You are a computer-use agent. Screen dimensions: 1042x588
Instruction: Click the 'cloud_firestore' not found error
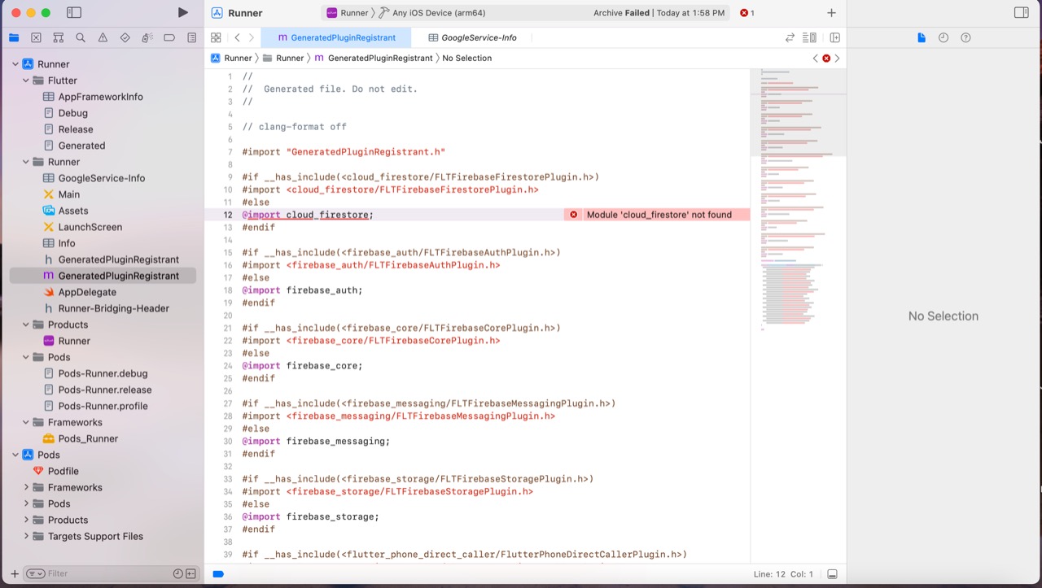point(656,215)
